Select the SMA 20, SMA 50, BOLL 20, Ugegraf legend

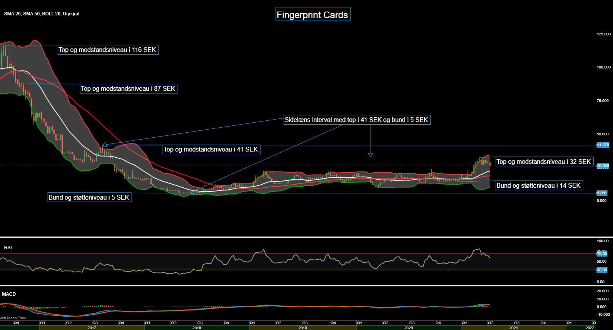pyautogui.click(x=42, y=13)
